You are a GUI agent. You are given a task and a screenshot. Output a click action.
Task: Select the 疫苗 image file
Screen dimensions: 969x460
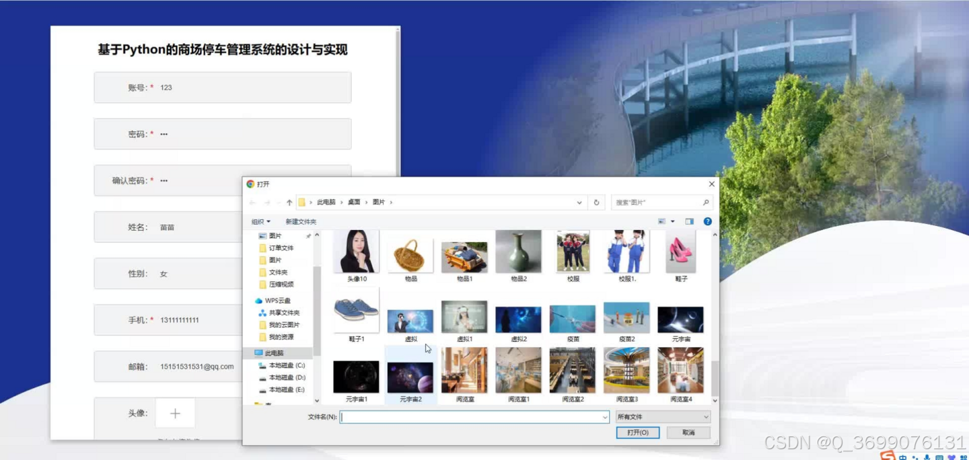coord(573,322)
